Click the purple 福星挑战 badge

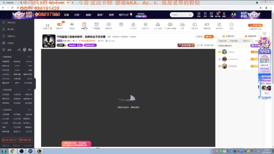(x=75, y=45)
